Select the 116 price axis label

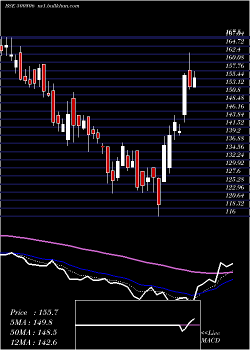230,211
